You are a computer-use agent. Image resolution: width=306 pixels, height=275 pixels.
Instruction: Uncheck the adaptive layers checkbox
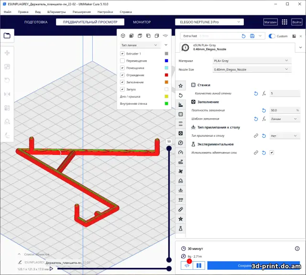coord(272,153)
